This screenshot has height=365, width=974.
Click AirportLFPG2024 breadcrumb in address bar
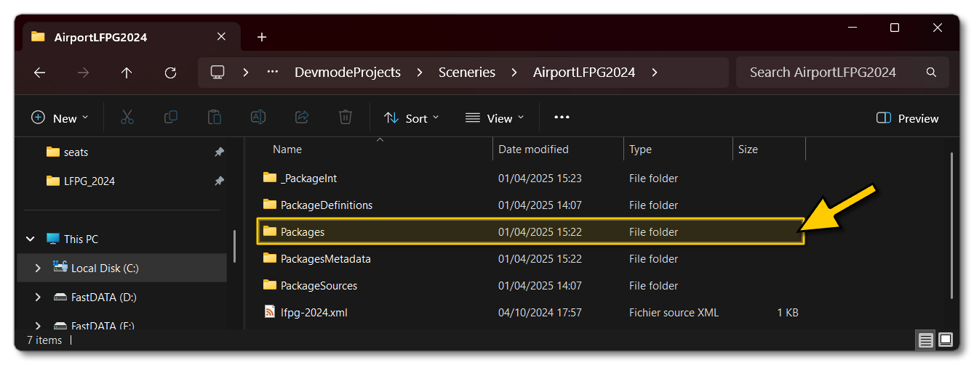584,73
